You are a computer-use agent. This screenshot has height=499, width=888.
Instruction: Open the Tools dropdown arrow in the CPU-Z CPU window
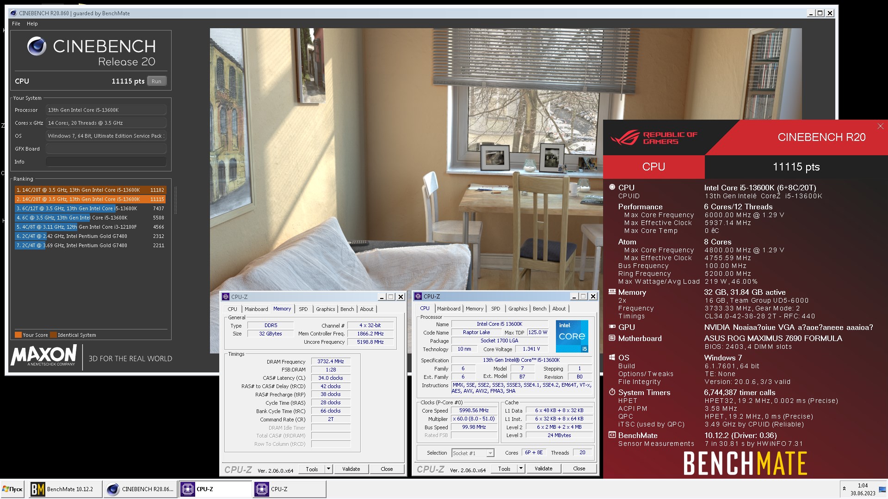[521, 469]
